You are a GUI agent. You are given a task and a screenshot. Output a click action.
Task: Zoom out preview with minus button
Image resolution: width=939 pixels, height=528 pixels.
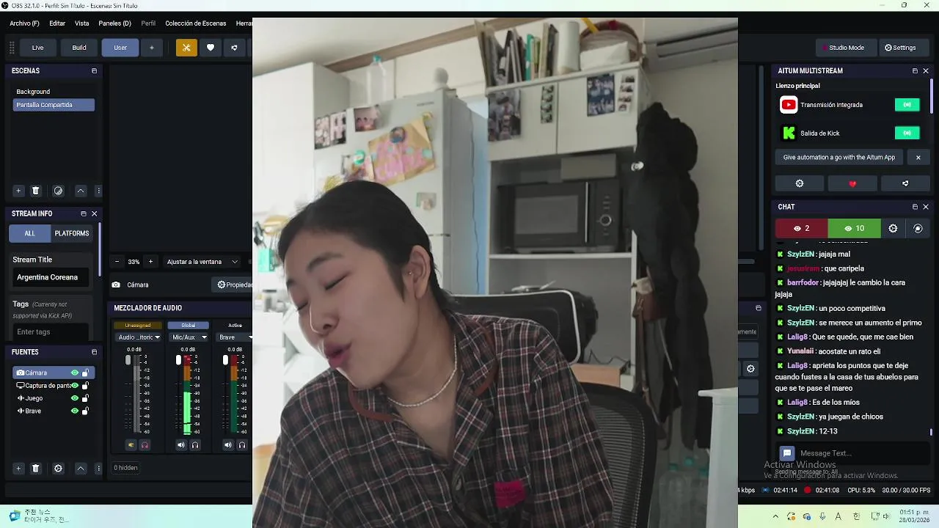117,262
